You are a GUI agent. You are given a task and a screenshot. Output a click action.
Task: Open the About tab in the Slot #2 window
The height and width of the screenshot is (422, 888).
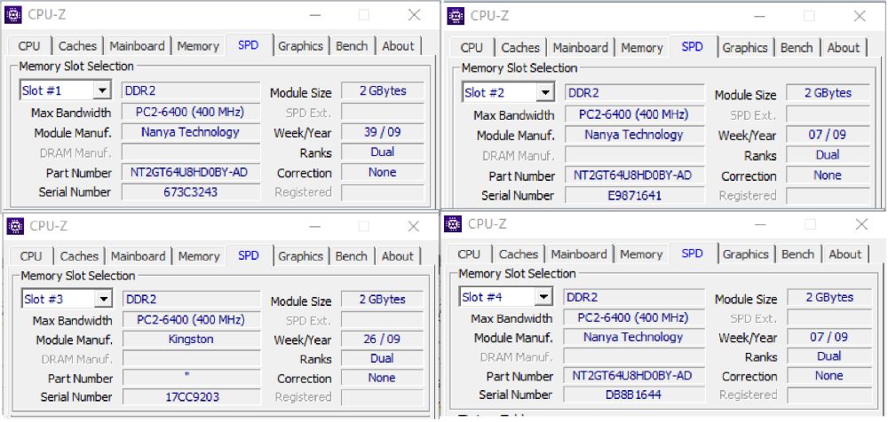coord(844,48)
